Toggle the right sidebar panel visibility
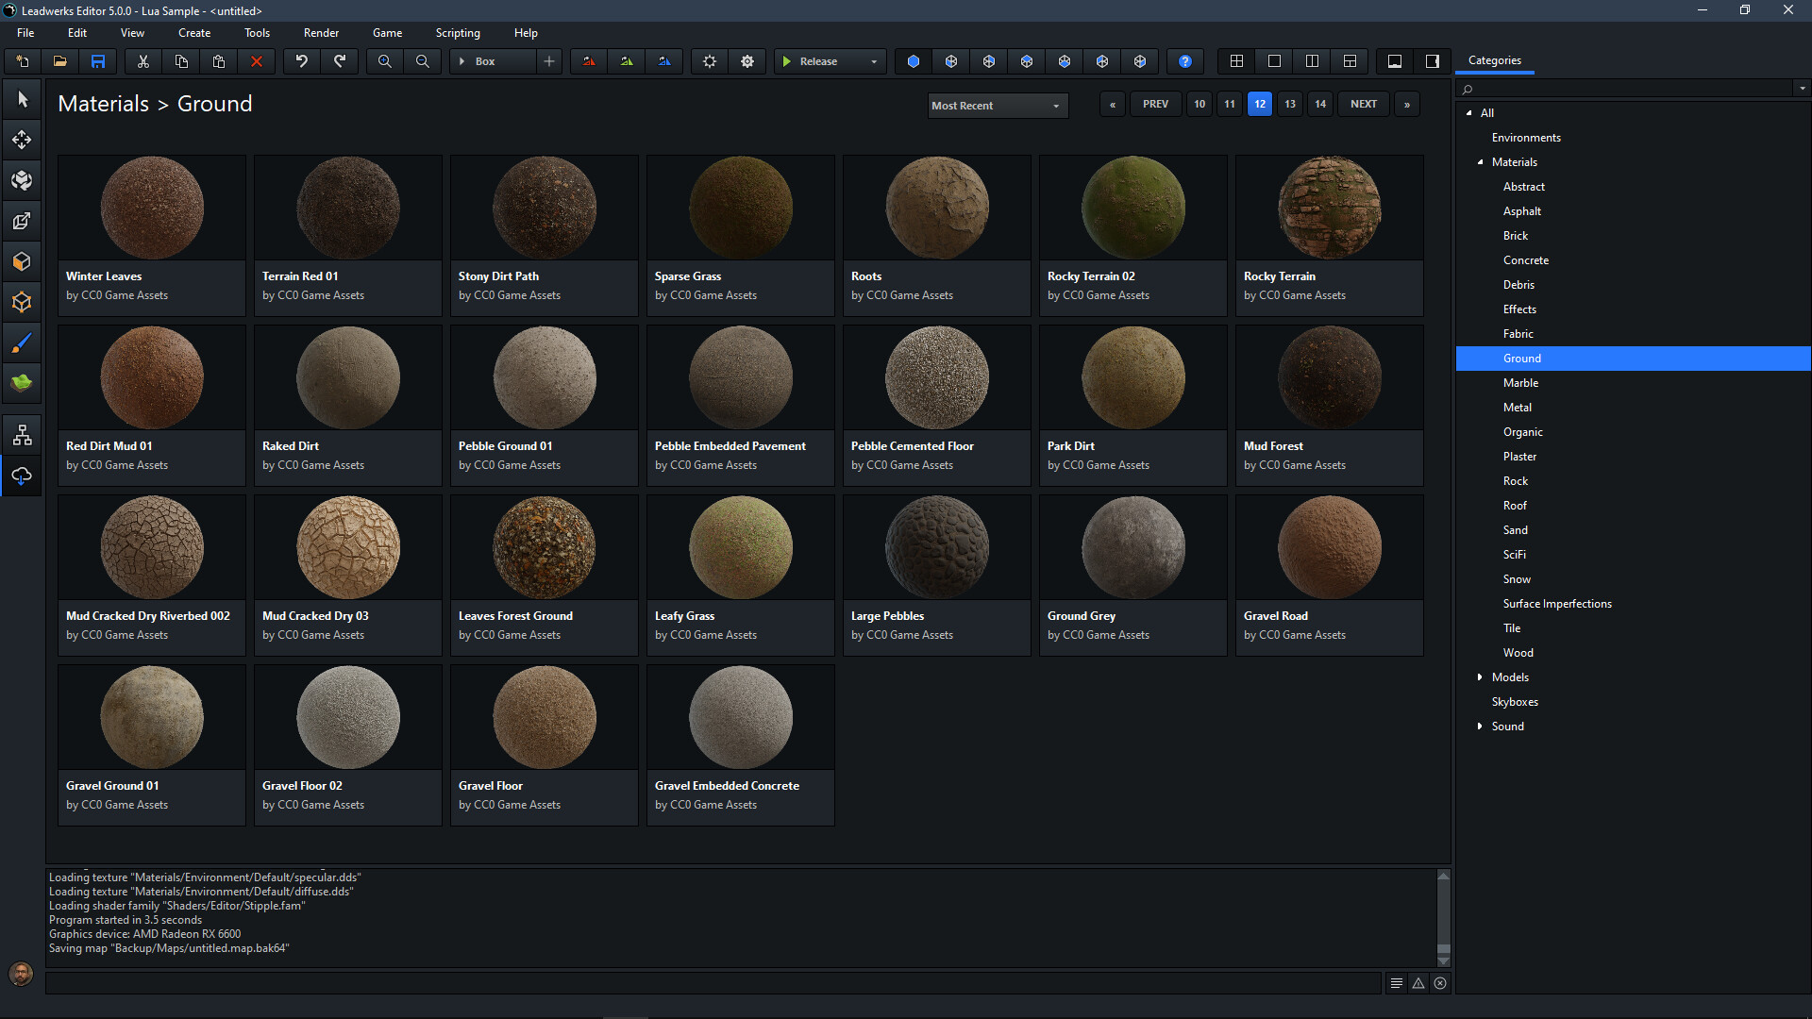Viewport: 1812px width, 1019px height. pyautogui.click(x=1431, y=60)
